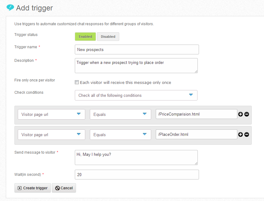Open second Visitor page url dropdown
This screenshot has height=201, width=264.
tap(52, 135)
